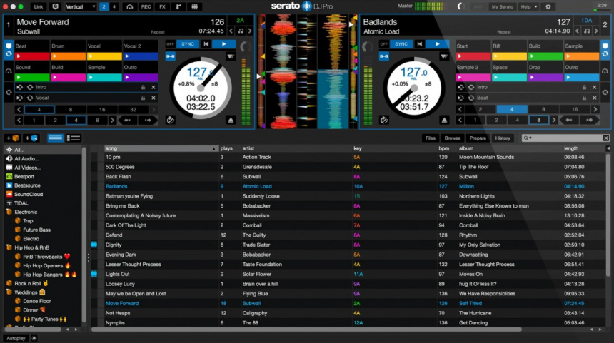Toggle keylock on deck 1
The image size is (614, 343).
pyautogui.click(x=171, y=56)
